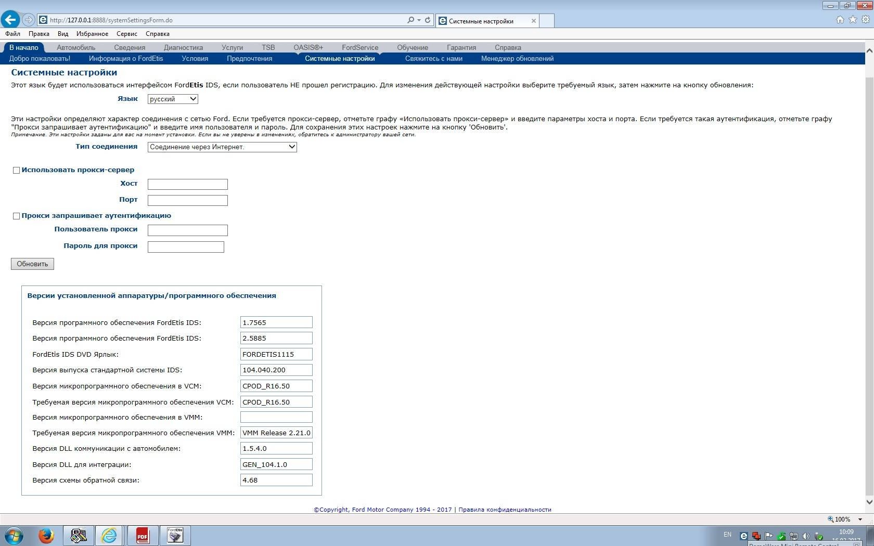This screenshot has height=546, width=874.
Task: Open the browser Справка menu
Action: [158, 34]
